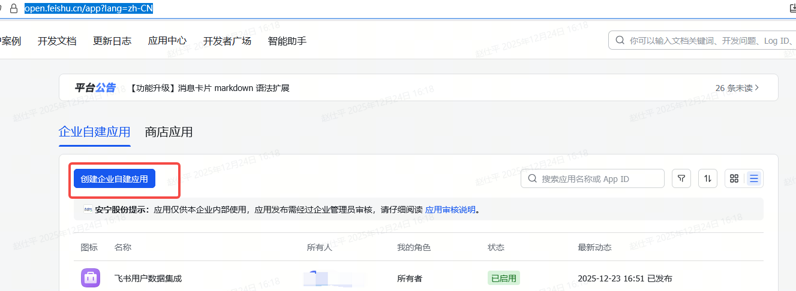The width and height of the screenshot is (796, 291).
Task: Focus the 搜索应用名称或 App ID field
Action: pos(593,178)
